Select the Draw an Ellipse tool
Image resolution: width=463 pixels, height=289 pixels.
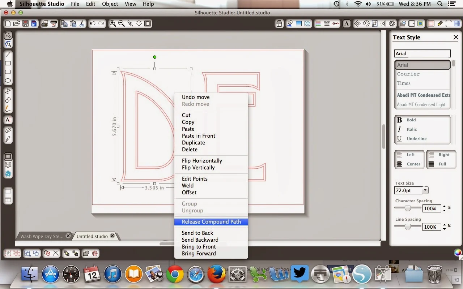pyautogui.click(x=8, y=81)
